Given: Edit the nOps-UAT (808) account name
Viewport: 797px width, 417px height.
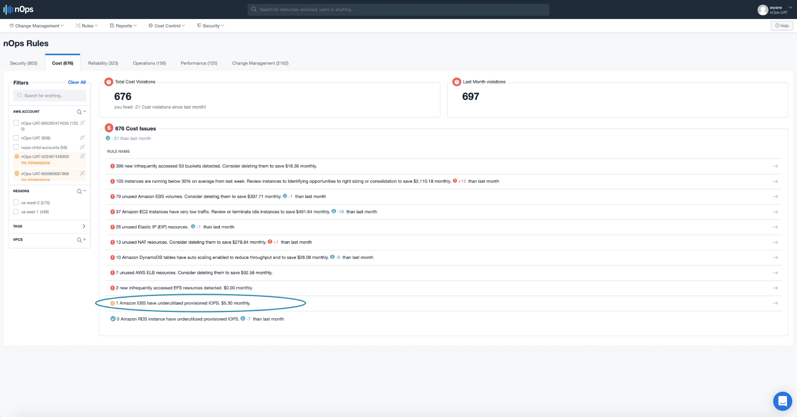Looking at the screenshot, I should (82, 138).
